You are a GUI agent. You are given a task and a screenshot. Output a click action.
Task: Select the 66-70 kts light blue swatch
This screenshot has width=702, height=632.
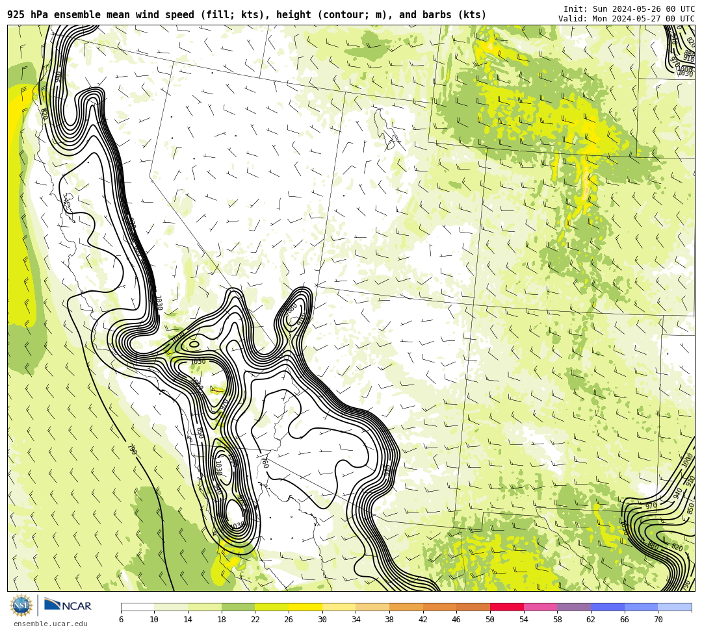(x=641, y=607)
